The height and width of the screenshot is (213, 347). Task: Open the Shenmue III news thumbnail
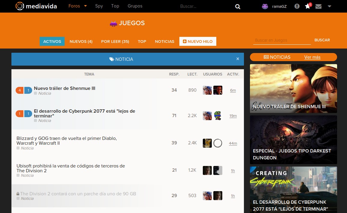(294, 88)
